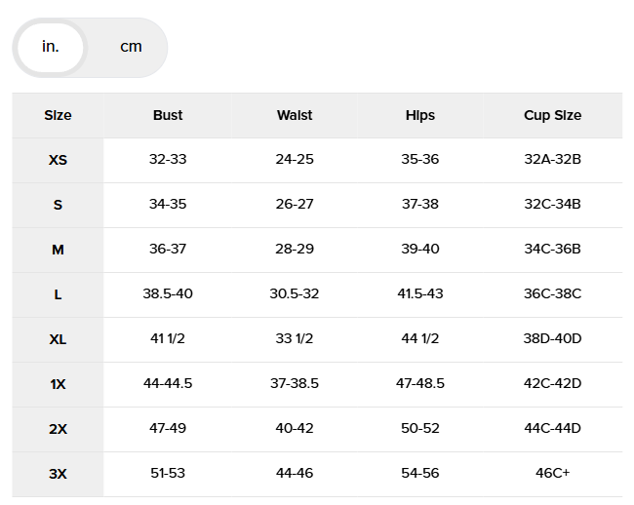Select the S size row label
Screen dimensions: 634x505
click(58, 205)
